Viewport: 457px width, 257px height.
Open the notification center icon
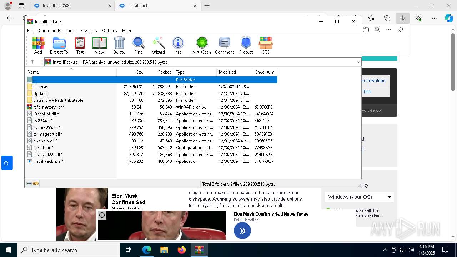(445, 250)
